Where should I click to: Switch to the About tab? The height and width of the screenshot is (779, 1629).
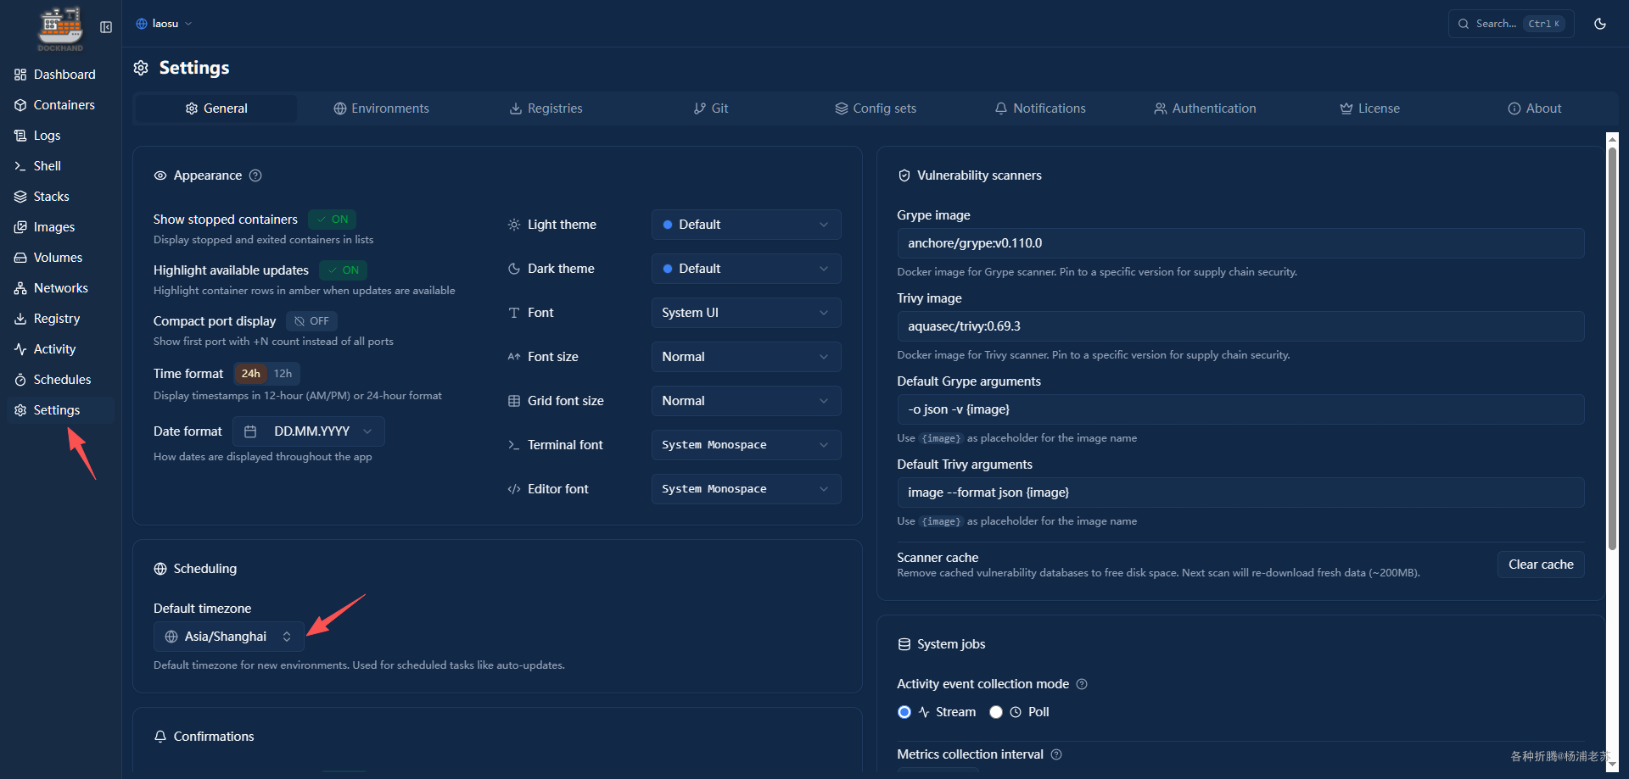pyautogui.click(x=1534, y=109)
